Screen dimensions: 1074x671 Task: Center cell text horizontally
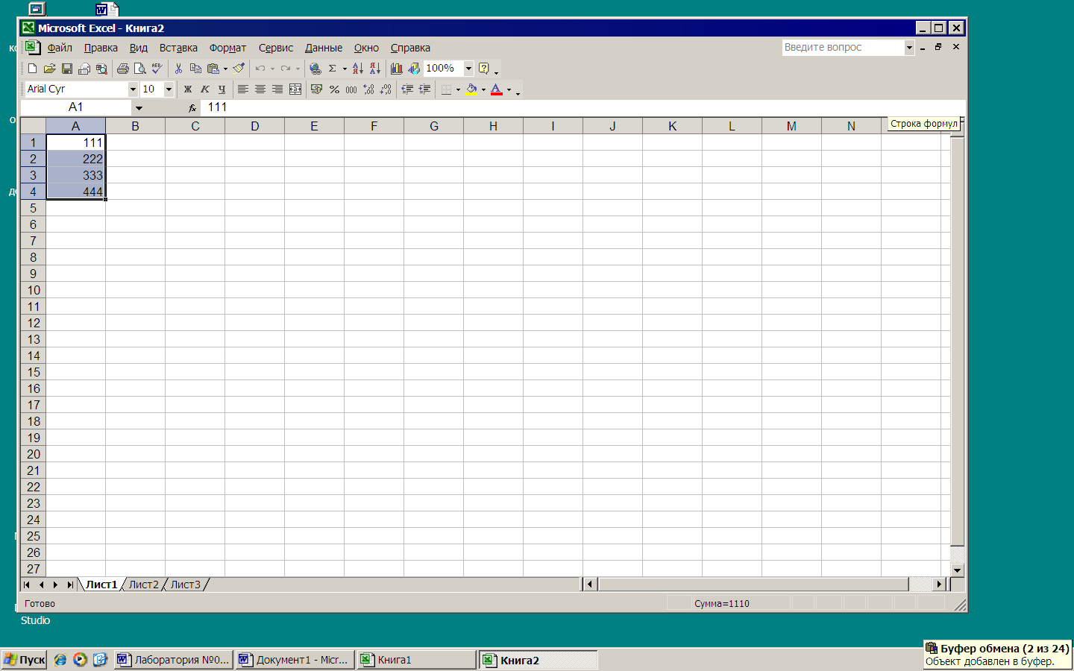pyautogui.click(x=260, y=89)
